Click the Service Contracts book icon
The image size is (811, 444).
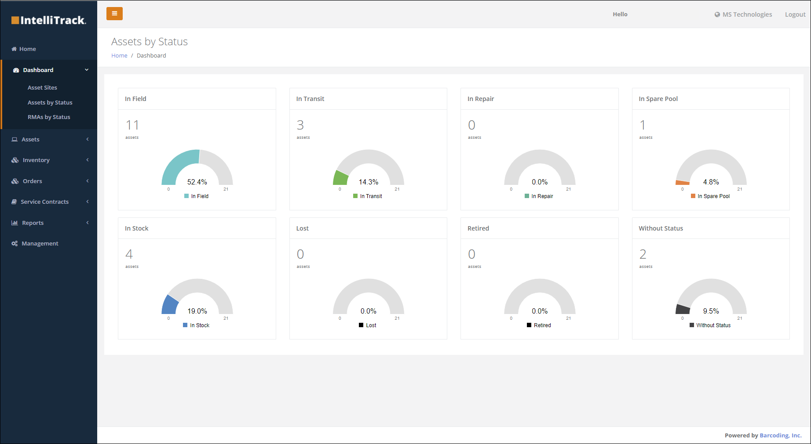[14, 202]
